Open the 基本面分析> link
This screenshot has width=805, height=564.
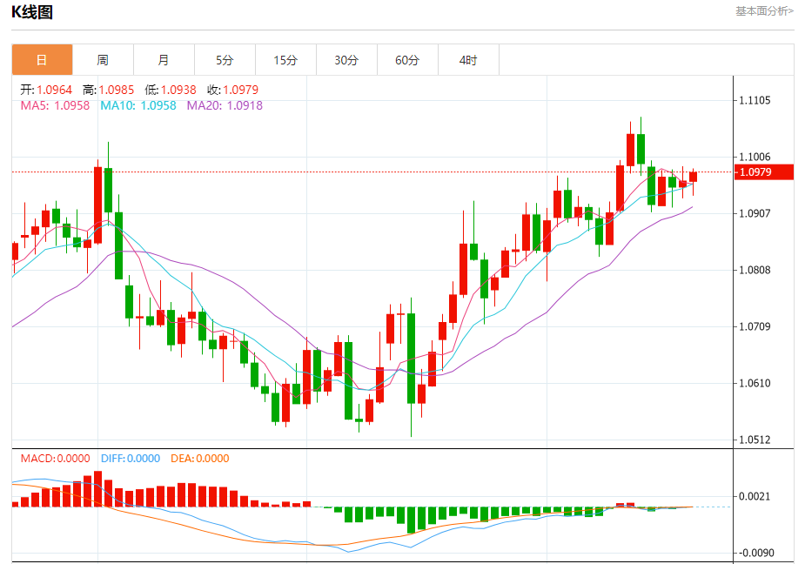point(764,11)
